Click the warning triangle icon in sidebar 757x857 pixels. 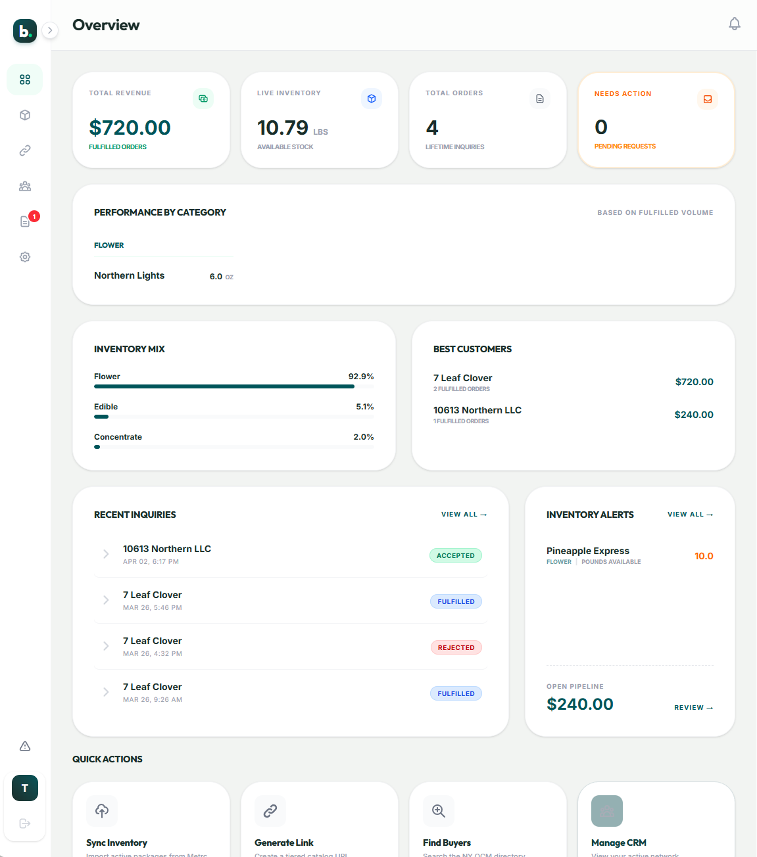click(x=25, y=746)
